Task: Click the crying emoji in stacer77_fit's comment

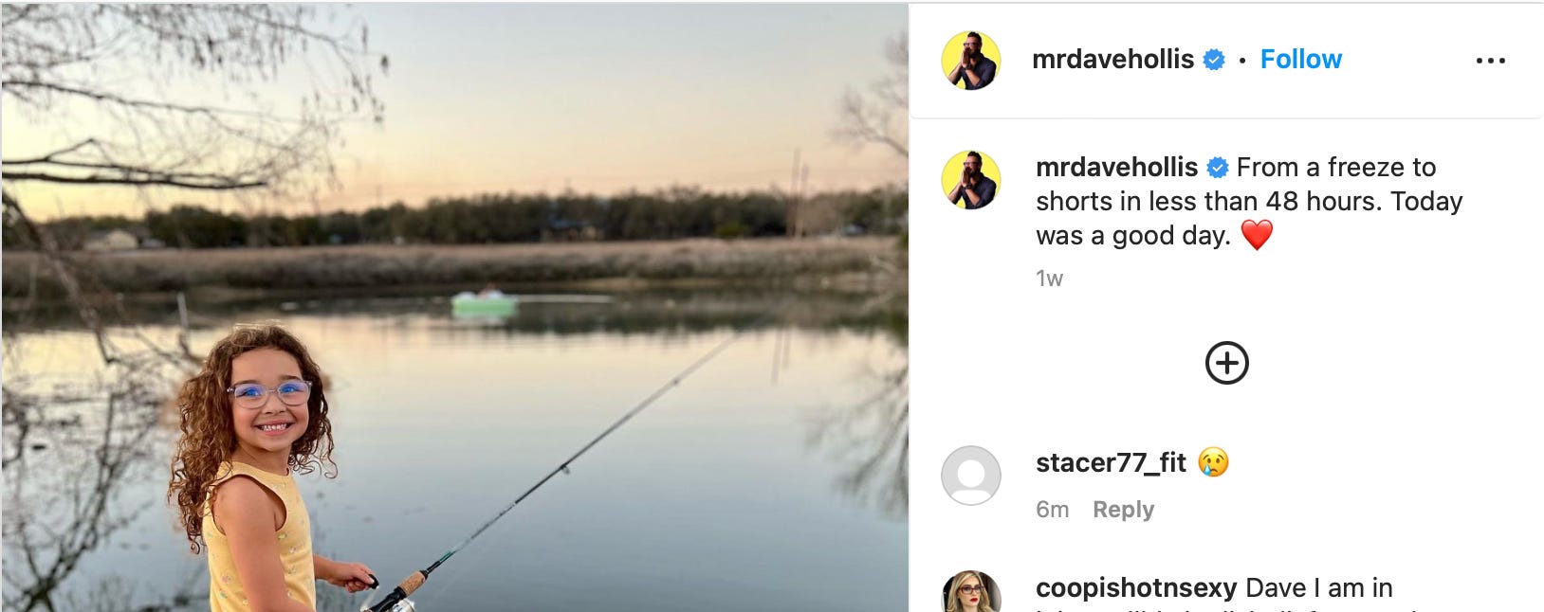Action: click(1213, 462)
